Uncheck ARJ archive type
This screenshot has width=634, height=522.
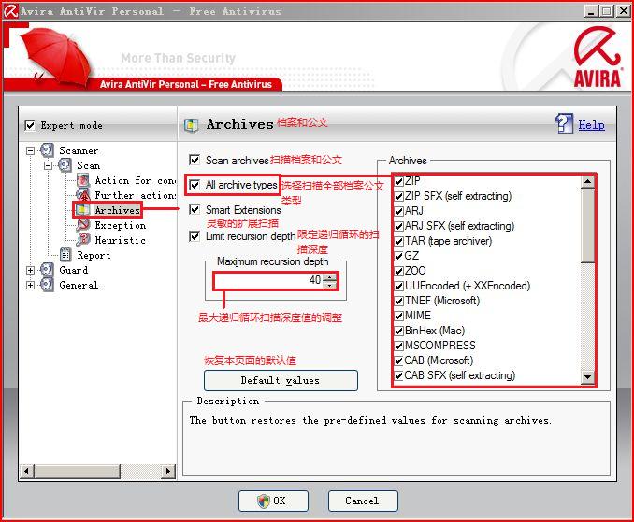coord(398,211)
